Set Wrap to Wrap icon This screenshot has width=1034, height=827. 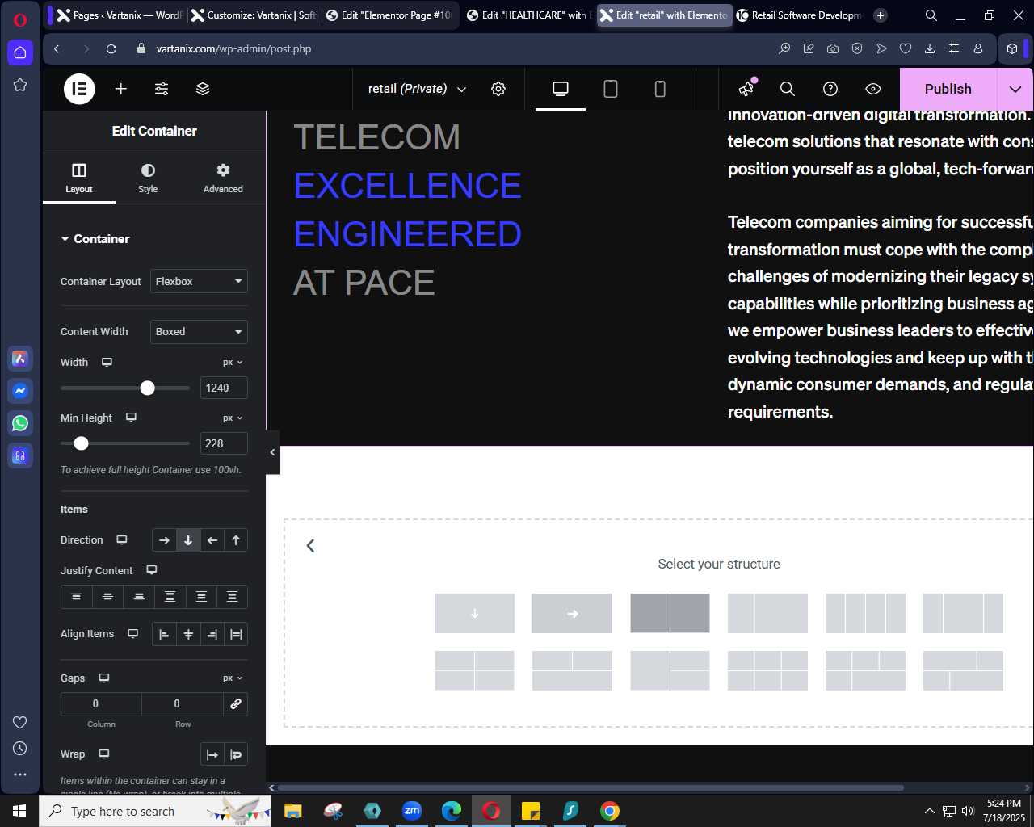(x=236, y=754)
